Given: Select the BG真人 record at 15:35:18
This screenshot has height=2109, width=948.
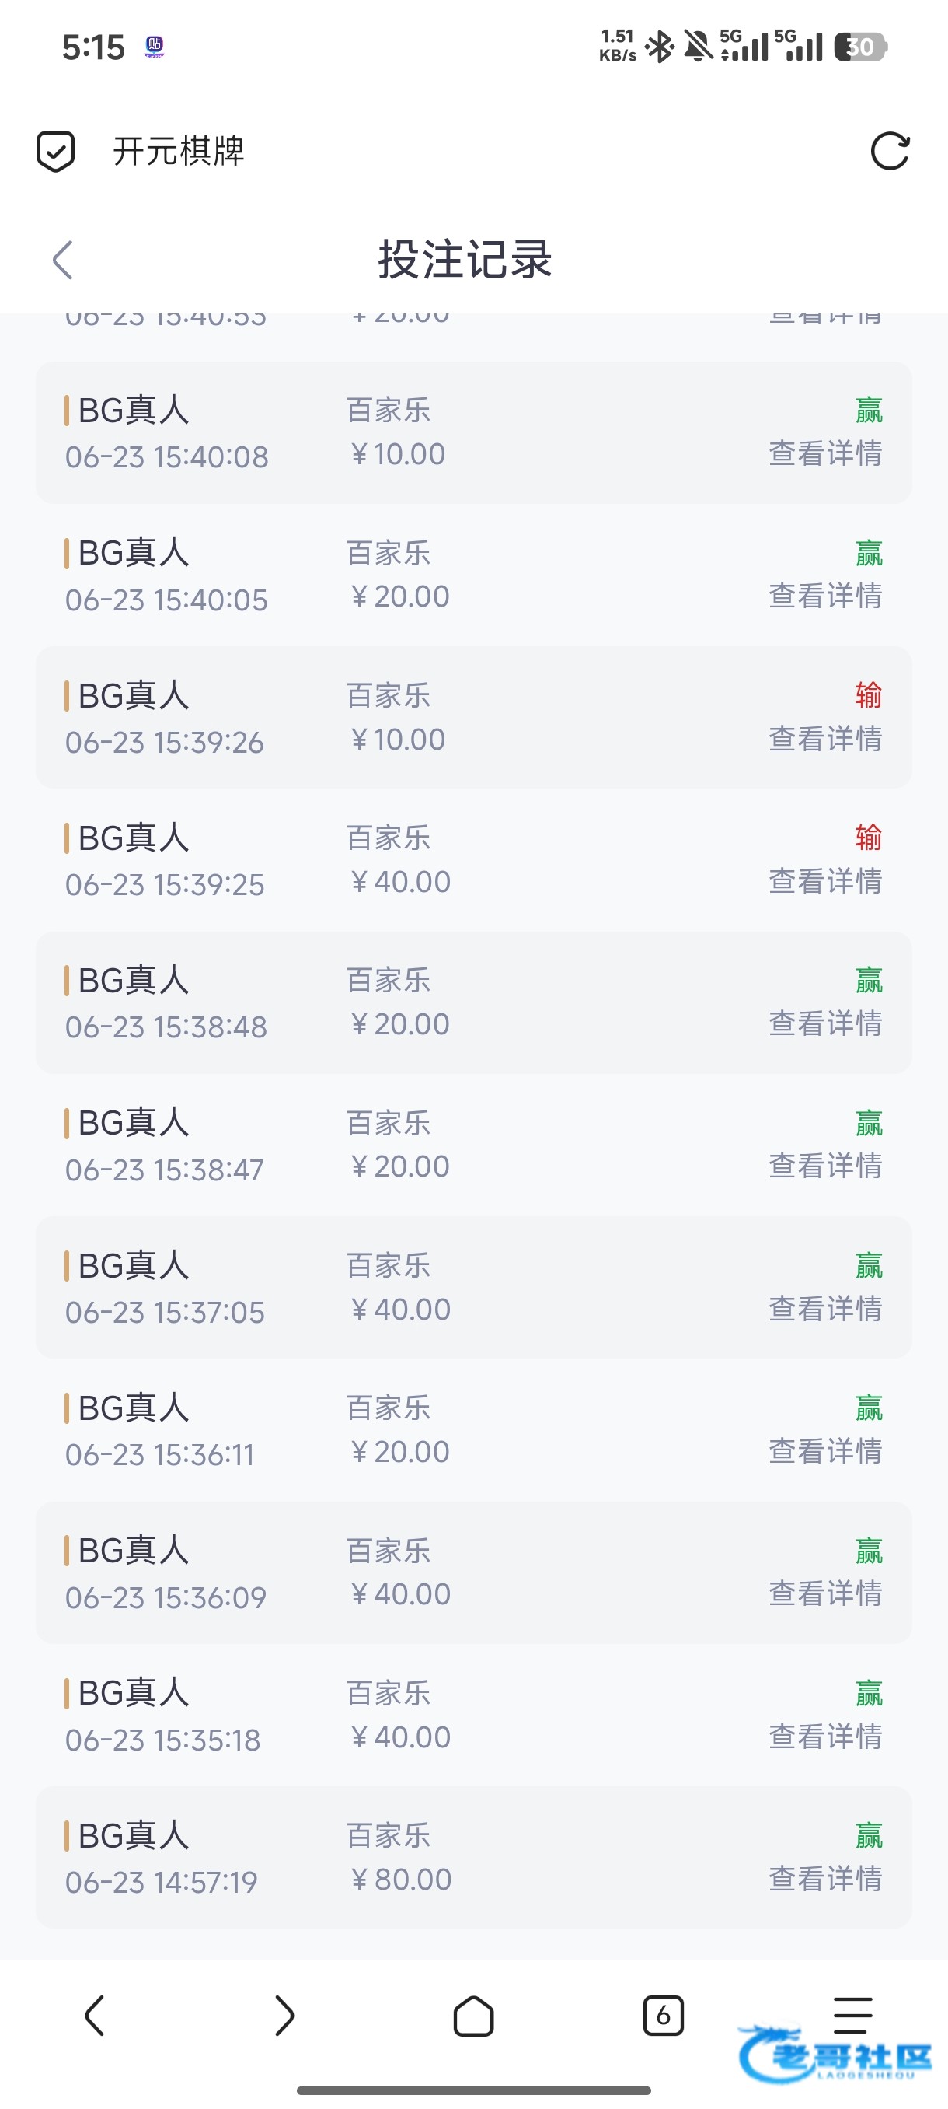Looking at the screenshot, I should tap(473, 1716).
